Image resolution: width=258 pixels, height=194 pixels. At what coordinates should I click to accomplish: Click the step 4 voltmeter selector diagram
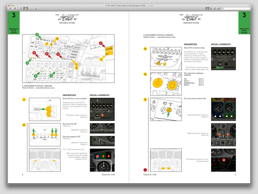pos(166,84)
